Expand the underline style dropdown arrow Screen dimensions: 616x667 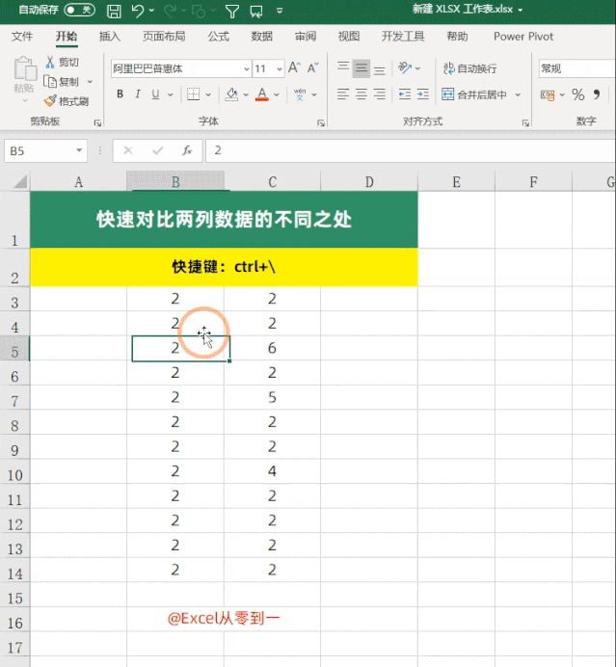(x=171, y=94)
